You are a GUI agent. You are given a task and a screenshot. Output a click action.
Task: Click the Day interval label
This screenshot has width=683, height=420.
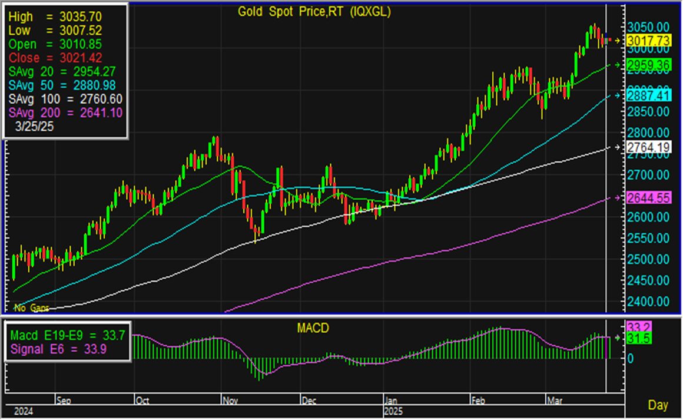(x=658, y=405)
